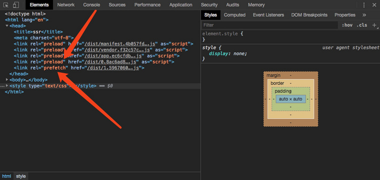
Task: Click the auto × auto content box
Action: (x=291, y=99)
